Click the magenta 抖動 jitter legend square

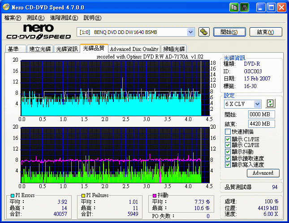click(155, 196)
